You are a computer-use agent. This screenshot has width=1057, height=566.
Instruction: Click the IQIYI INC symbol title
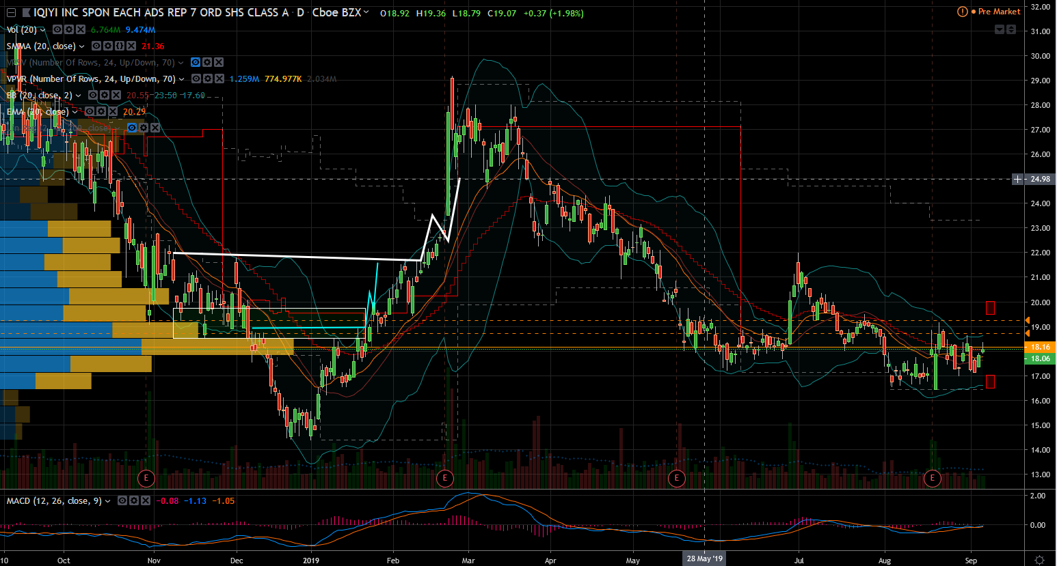161,13
